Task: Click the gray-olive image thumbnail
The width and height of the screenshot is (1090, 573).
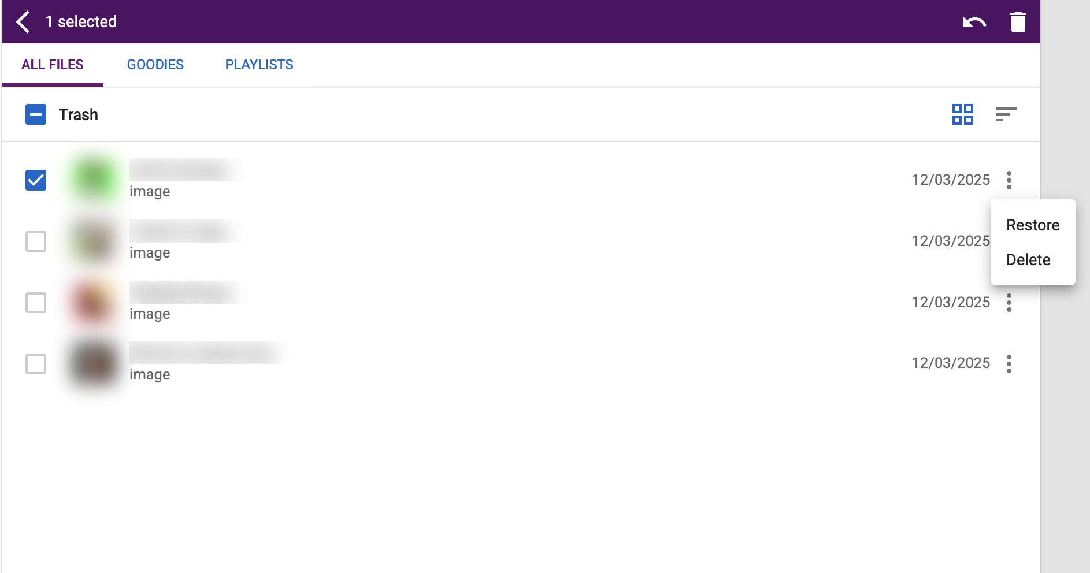Action: coord(93,240)
